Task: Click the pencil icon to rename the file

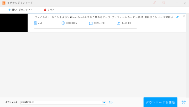Action: 177,17
